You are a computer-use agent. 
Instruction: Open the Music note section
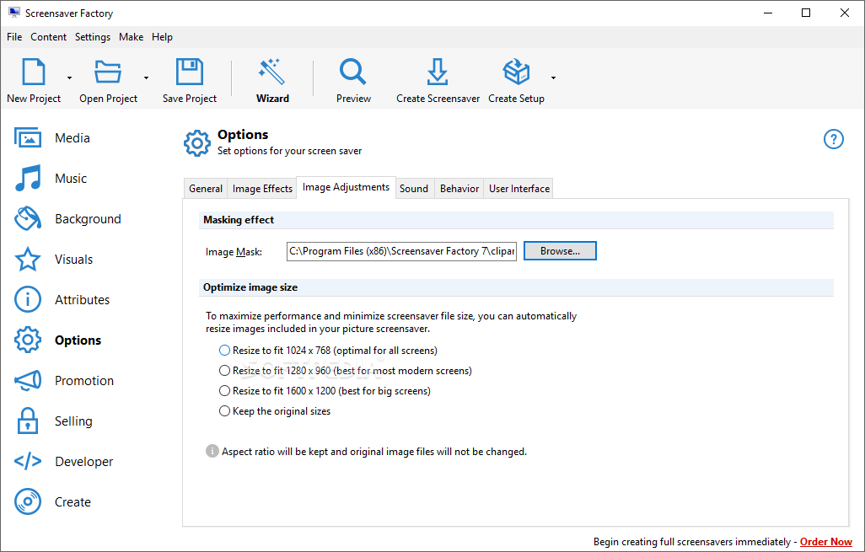coord(28,178)
